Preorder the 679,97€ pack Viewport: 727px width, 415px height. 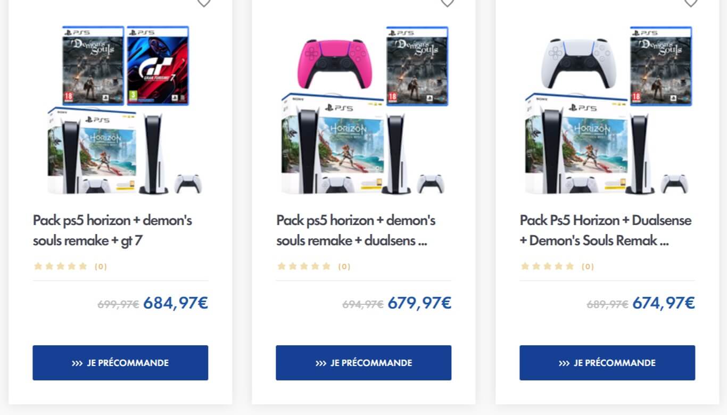(363, 363)
